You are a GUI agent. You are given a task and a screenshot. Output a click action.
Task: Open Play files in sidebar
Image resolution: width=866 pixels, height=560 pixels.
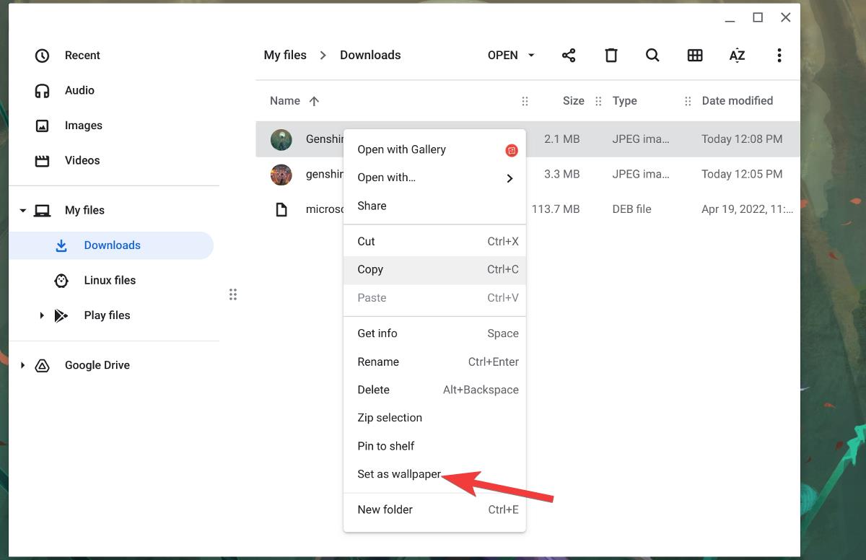coord(106,315)
